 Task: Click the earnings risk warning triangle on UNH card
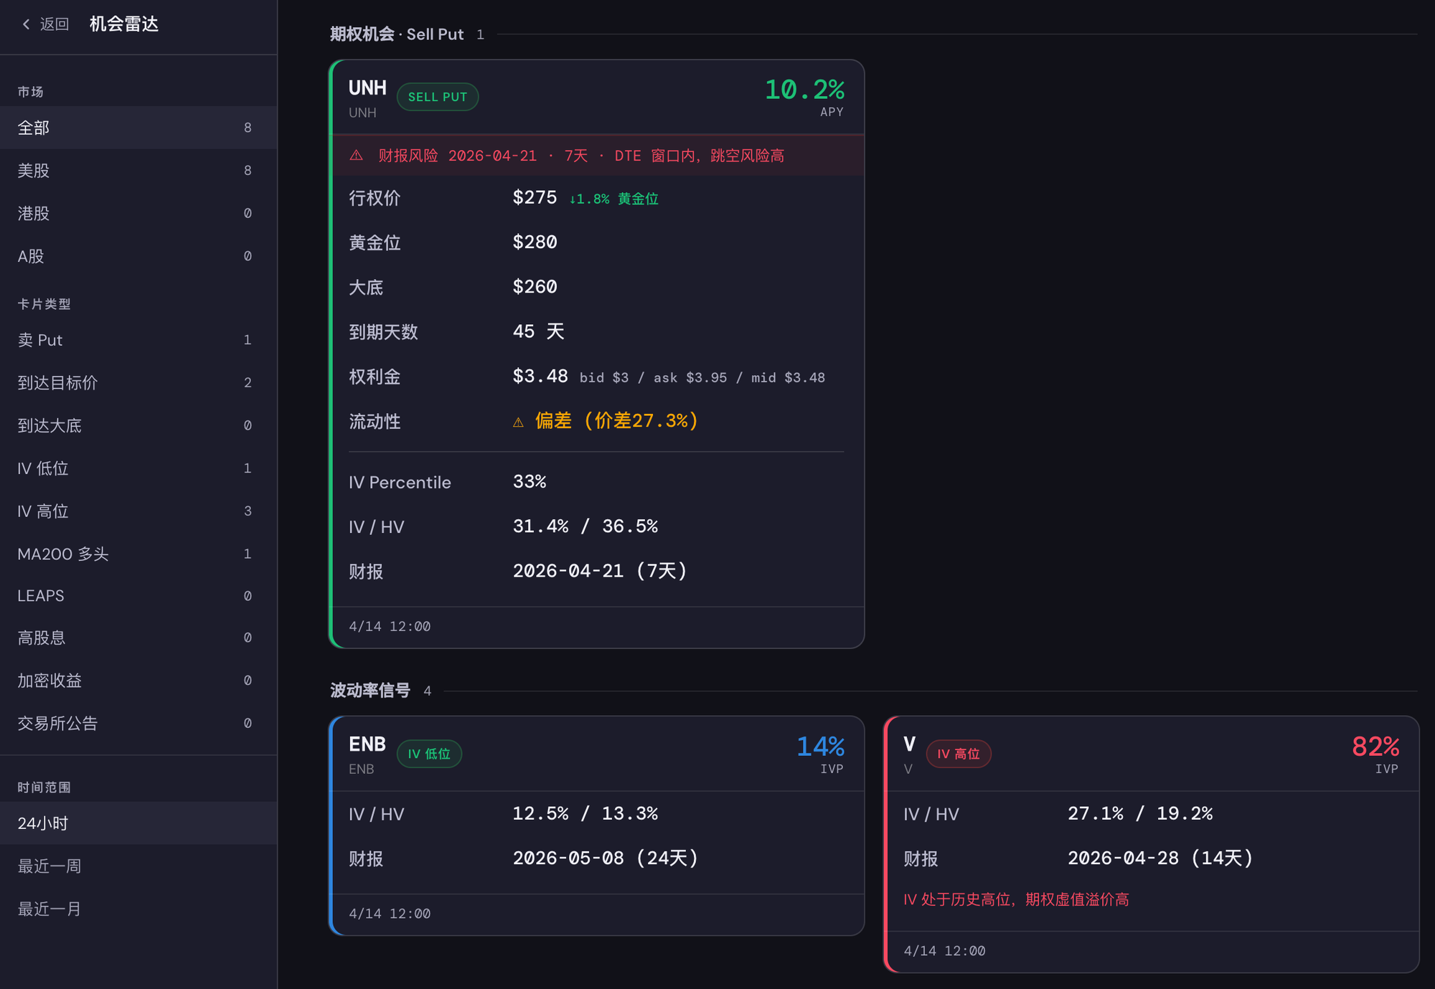[x=357, y=155]
